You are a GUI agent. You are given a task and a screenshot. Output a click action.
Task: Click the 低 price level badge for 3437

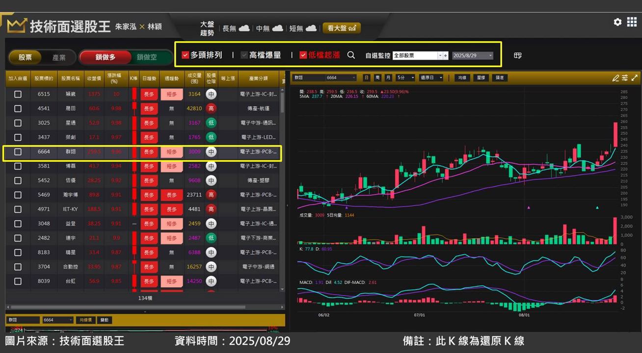point(211,137)
